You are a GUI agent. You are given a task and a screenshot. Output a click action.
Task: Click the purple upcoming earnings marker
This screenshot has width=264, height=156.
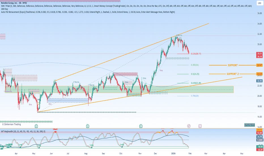[x=200, y=126]
